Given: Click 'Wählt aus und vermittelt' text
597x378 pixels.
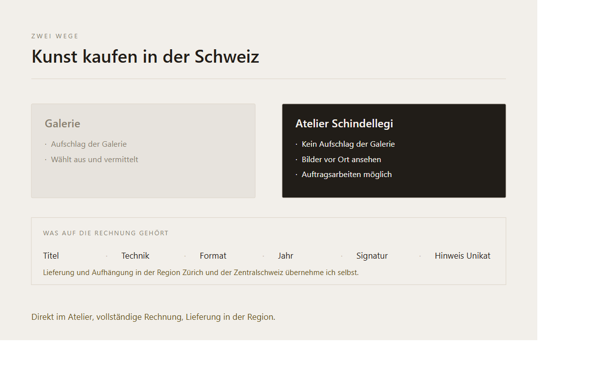Looking at the screenshot, I should point(95,160).
